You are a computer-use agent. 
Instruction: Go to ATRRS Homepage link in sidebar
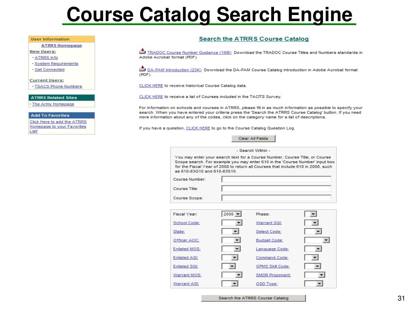pyautogui.click(x=62, y=45)
